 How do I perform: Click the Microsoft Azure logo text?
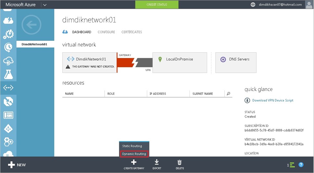click(x=20, y=5)
